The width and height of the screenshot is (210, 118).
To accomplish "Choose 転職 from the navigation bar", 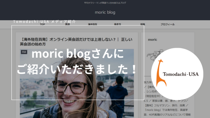I will point(143,24).
